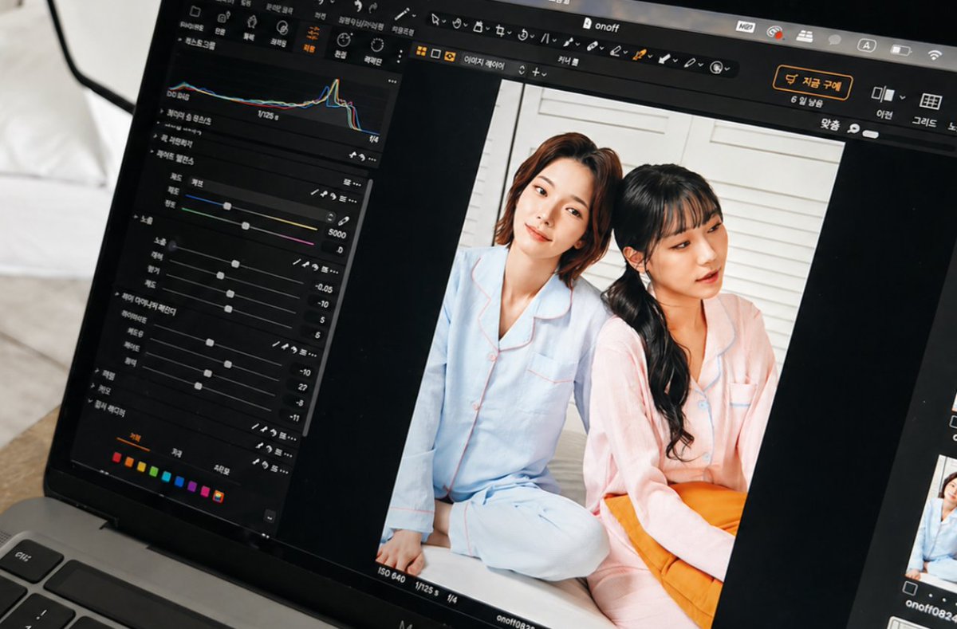The height and width of the screenshot is (629, 957).
Task: Toggle the Before/After view button
Action: coord(882,94)
